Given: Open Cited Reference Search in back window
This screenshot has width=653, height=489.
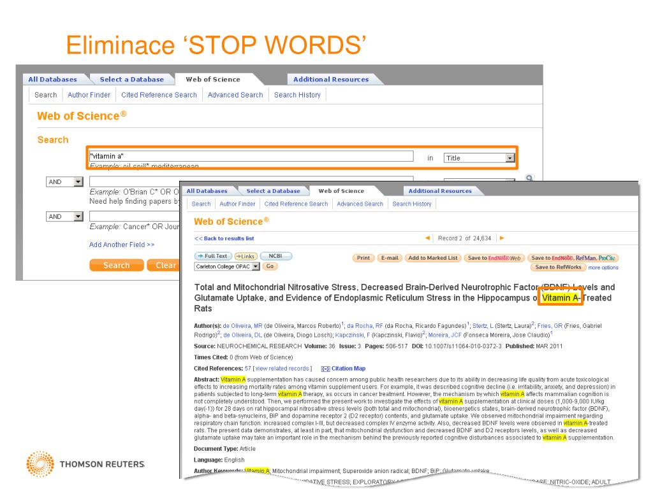Looking at the screenshot, I should [159, 95].
